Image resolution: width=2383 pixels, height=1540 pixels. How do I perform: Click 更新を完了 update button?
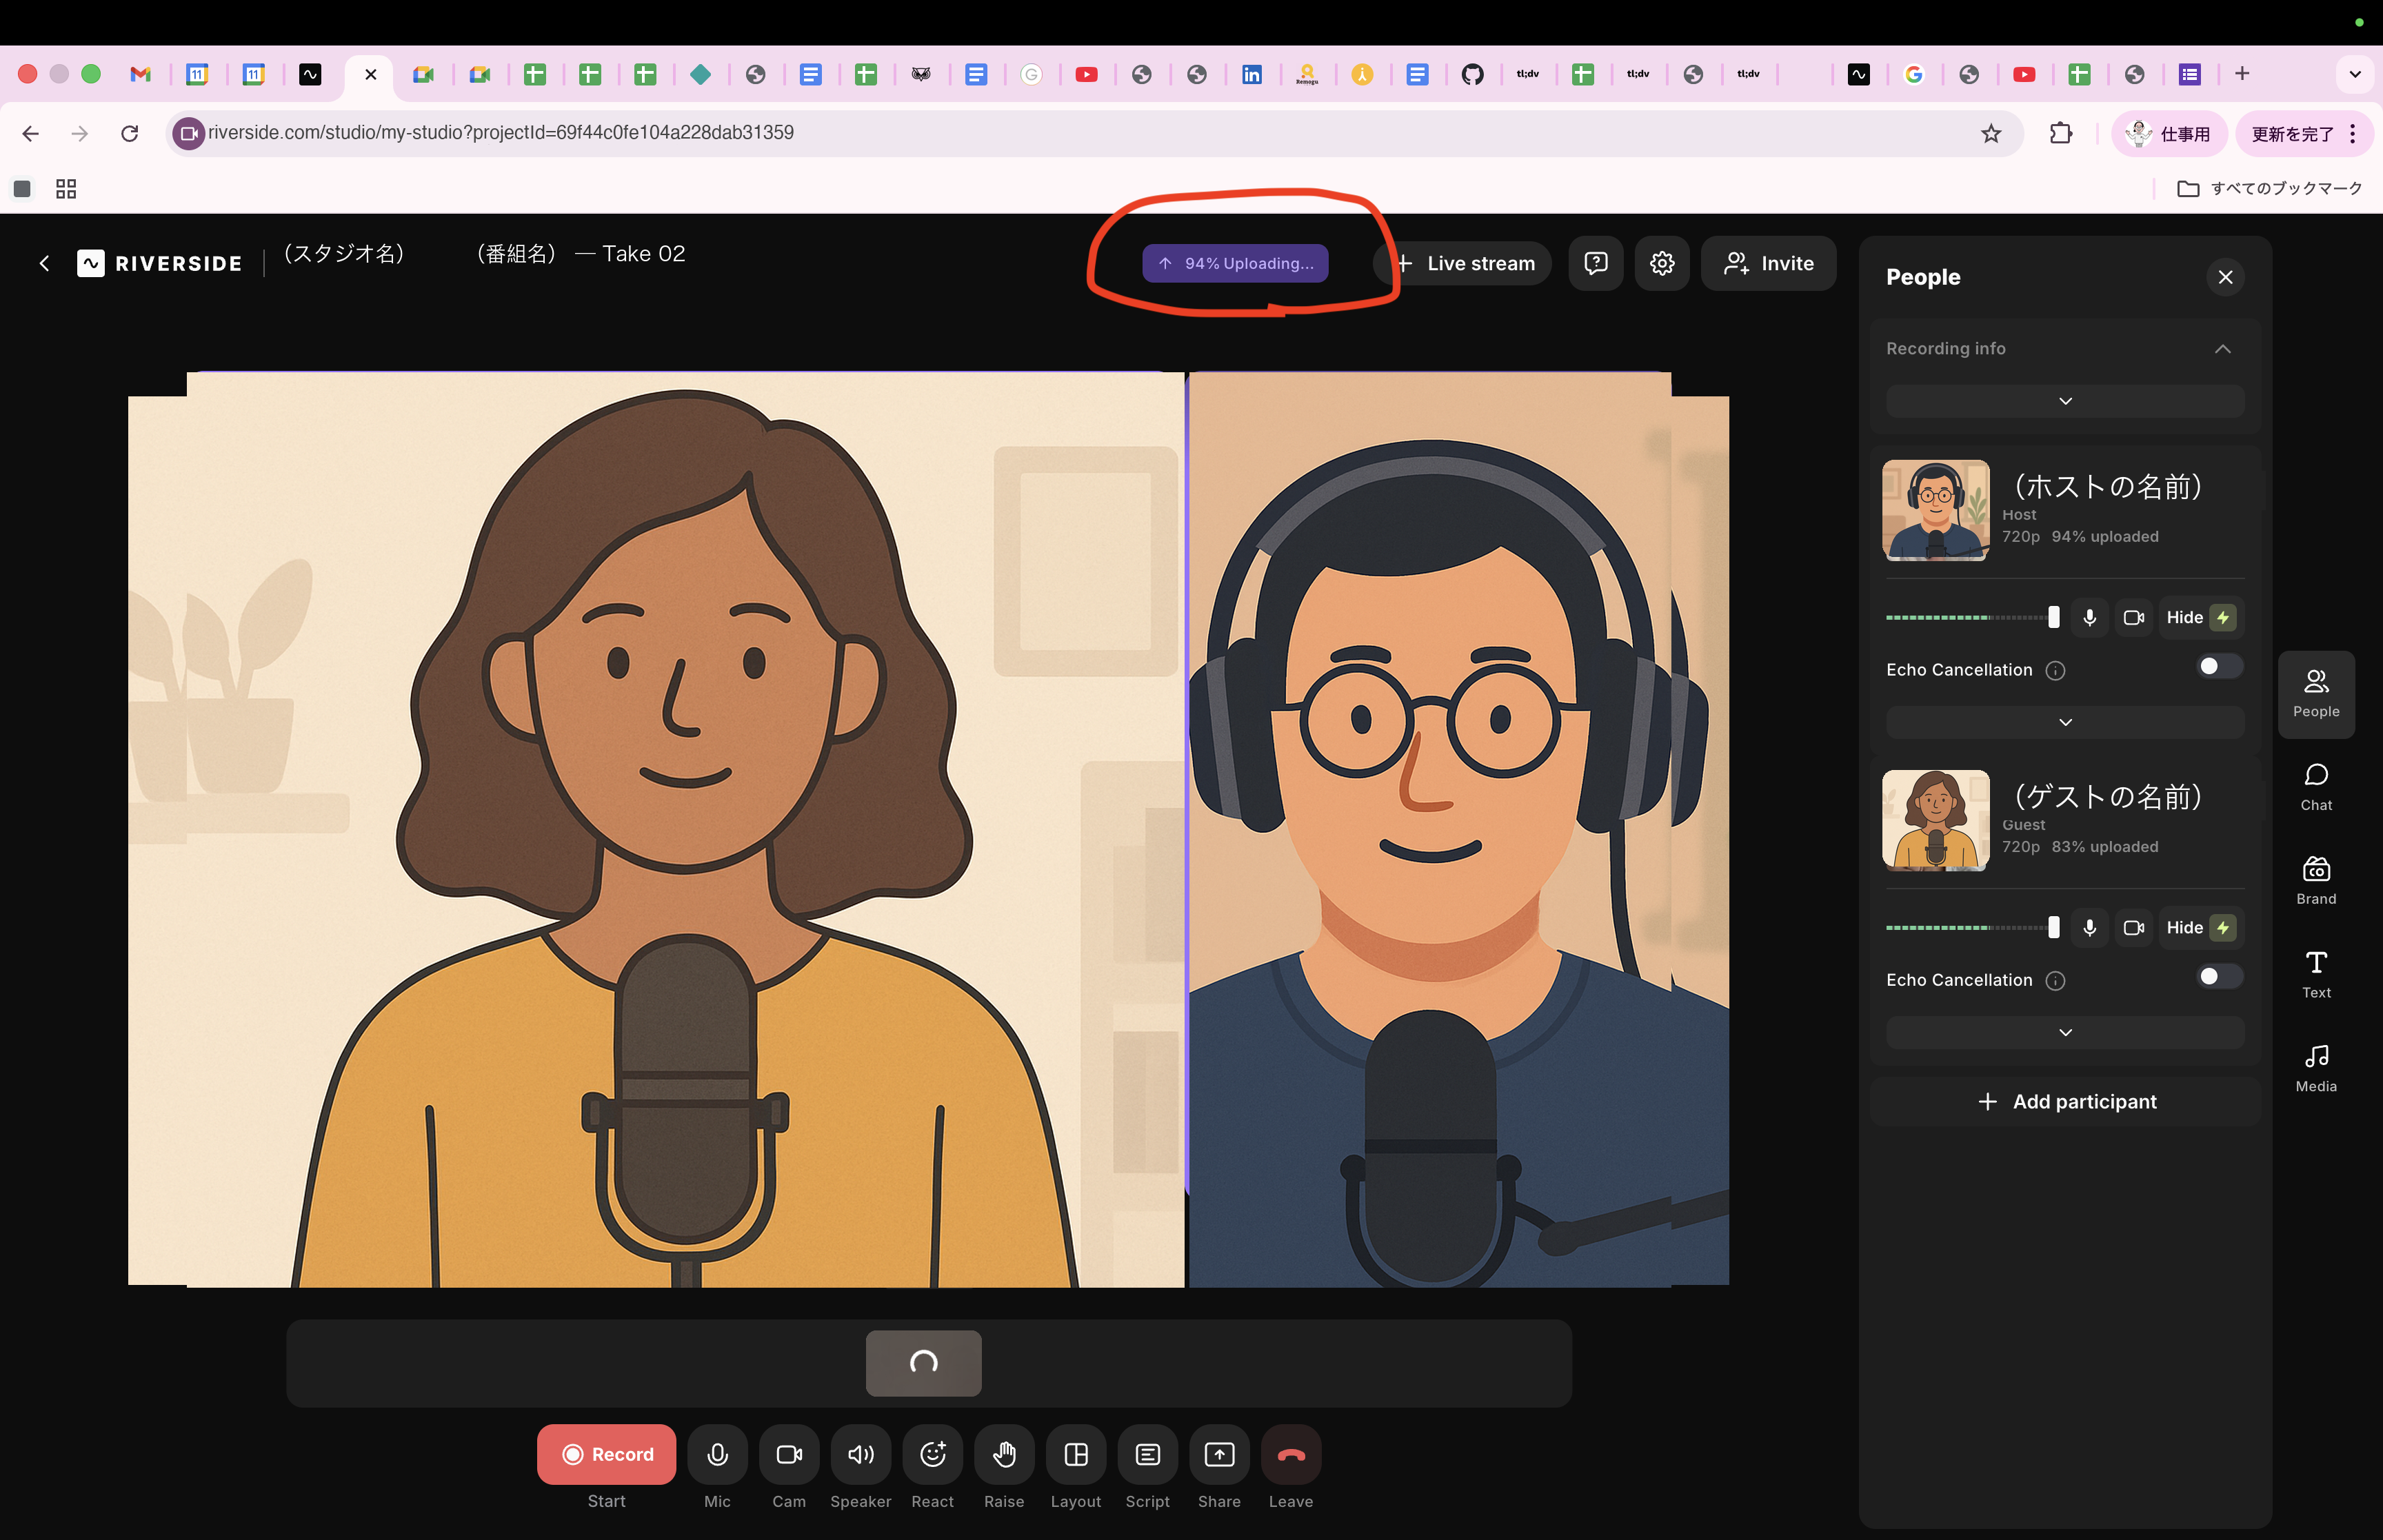(x=2303, y=134)
